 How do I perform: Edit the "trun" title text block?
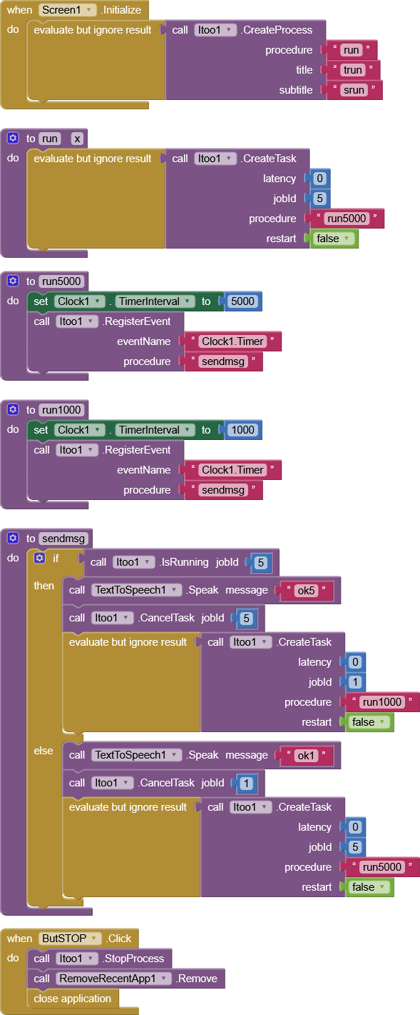[x=353, y=70]
